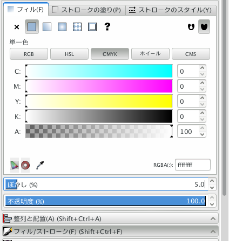Image resolution: width=229 pixels, height=241 pixels.
Task: Select the swatch fill icon
Action: point(92,27)
